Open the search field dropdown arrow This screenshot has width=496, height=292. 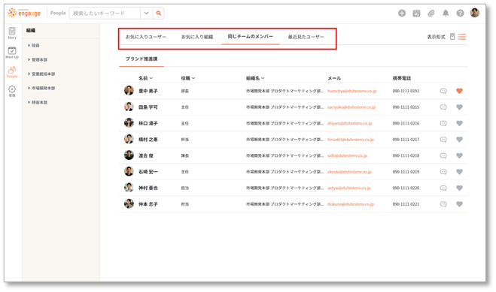click(146, 14)
